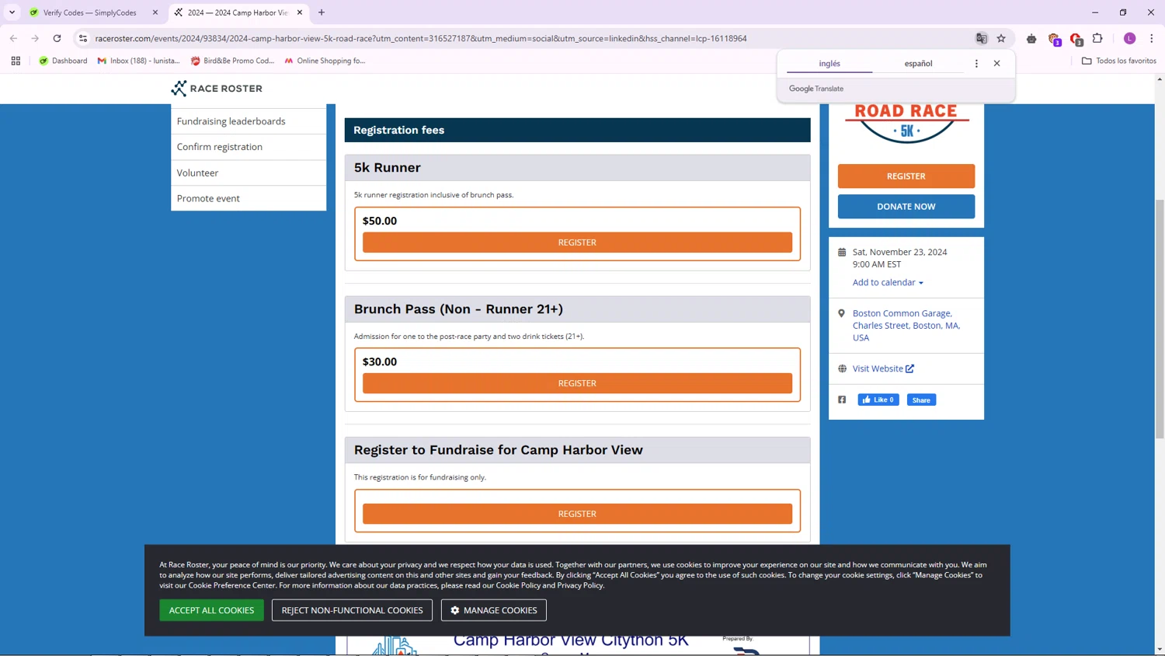Open extension icon with purple badge
Viewport: 1165px width, 656px height.
1054,39
